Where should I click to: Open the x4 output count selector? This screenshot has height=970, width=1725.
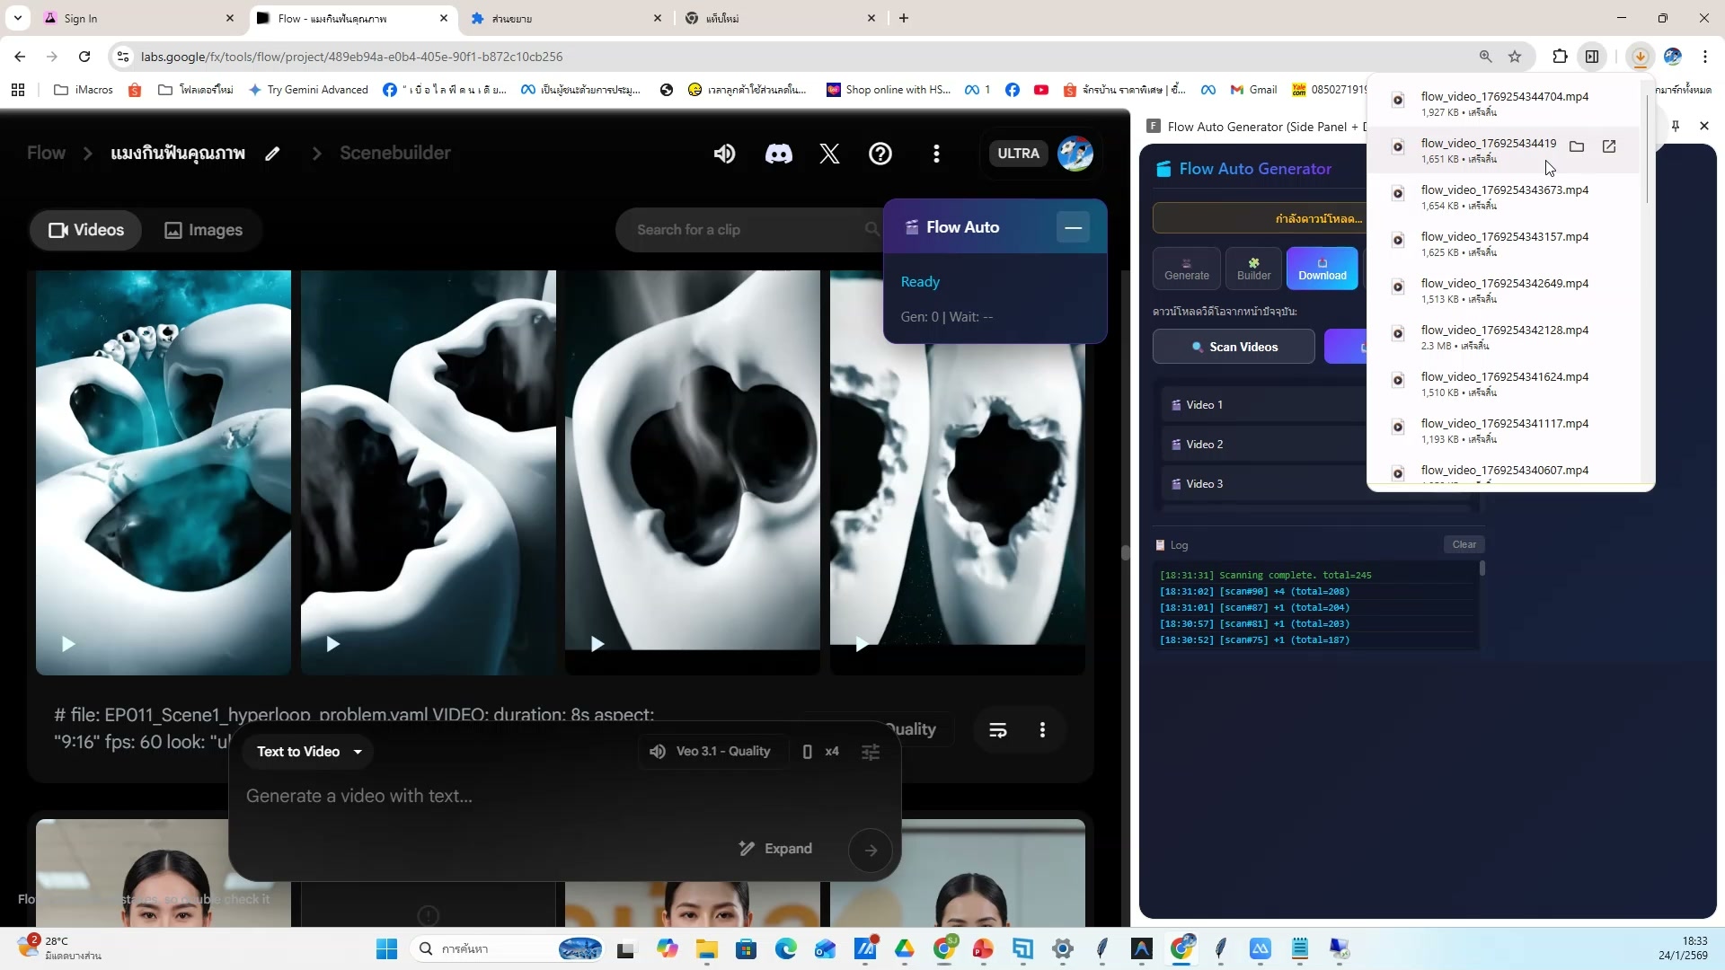(831, 752)
